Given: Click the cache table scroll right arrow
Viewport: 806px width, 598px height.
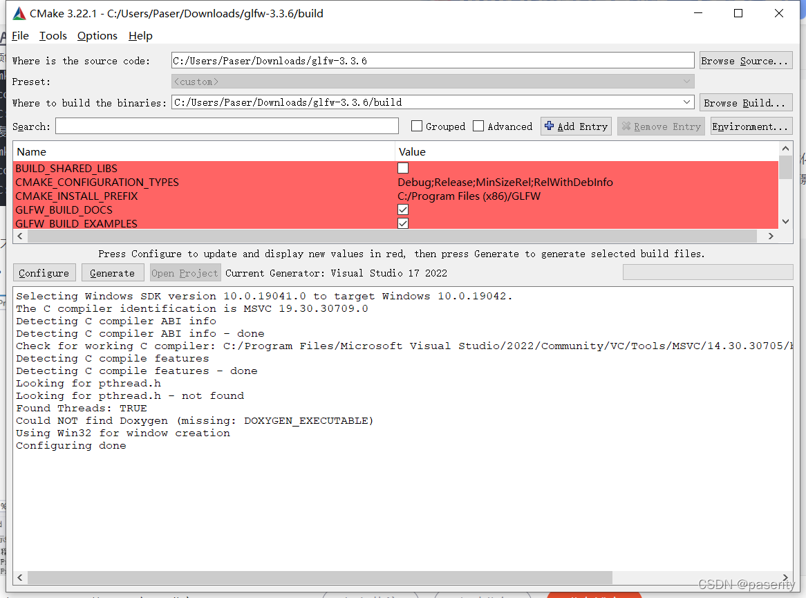Looking at the screenshot, I should pos(771,236).
